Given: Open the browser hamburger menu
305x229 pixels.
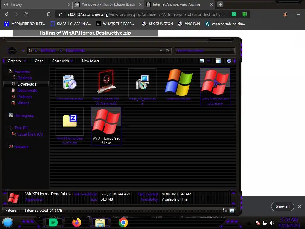Looking at the screenshot, I should point(298,14).
